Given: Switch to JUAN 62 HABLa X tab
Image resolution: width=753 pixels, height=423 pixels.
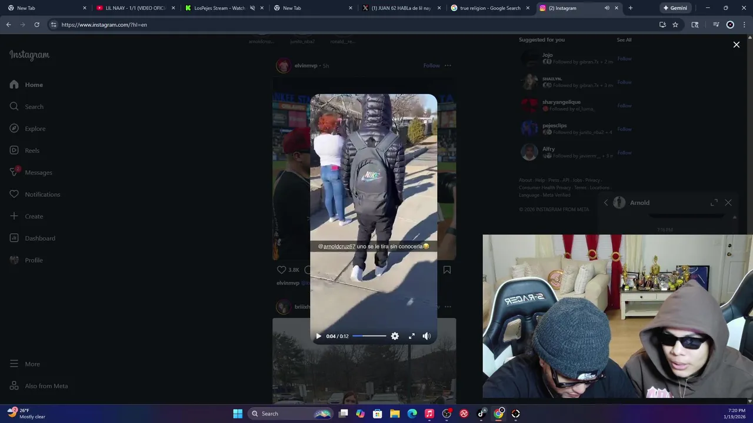Looking at the screenshot, I should point(401,8).
